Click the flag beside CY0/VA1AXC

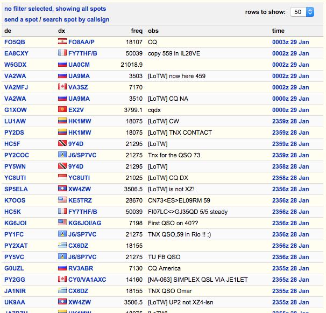(62, 280)
